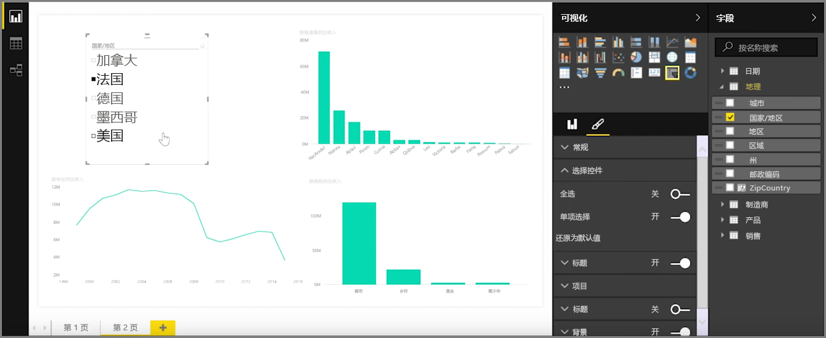Expand the 产品 table
Viewport: 826px width, 338px height.
(723, 220)
